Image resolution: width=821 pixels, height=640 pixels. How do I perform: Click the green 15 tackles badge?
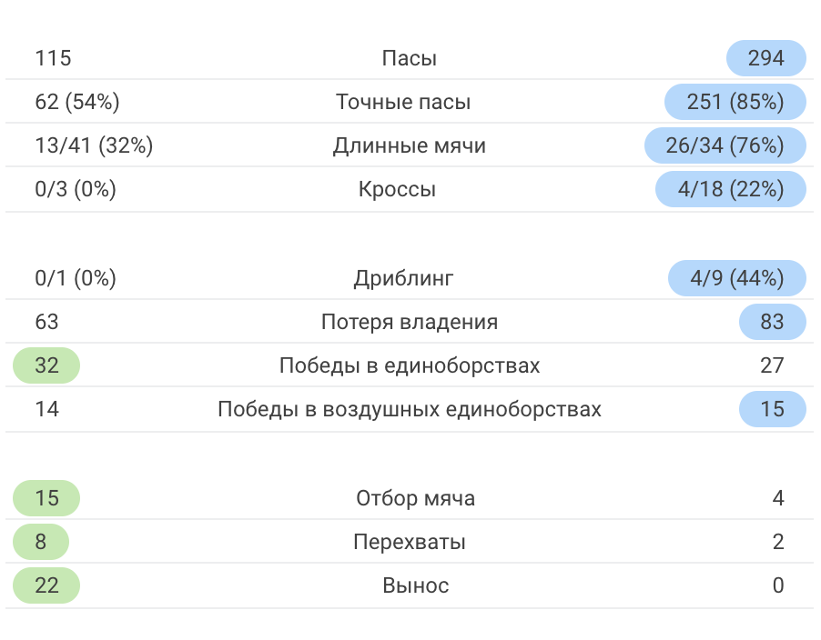[x=46, y=498]
